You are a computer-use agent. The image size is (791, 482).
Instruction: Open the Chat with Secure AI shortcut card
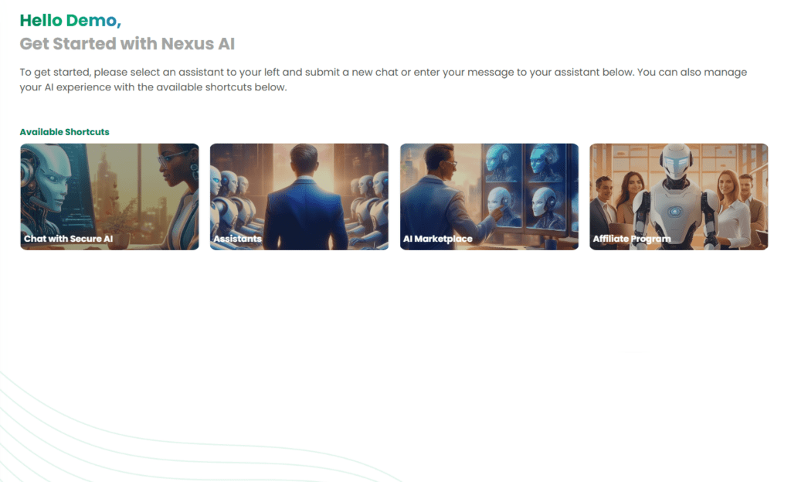point(110,197)
